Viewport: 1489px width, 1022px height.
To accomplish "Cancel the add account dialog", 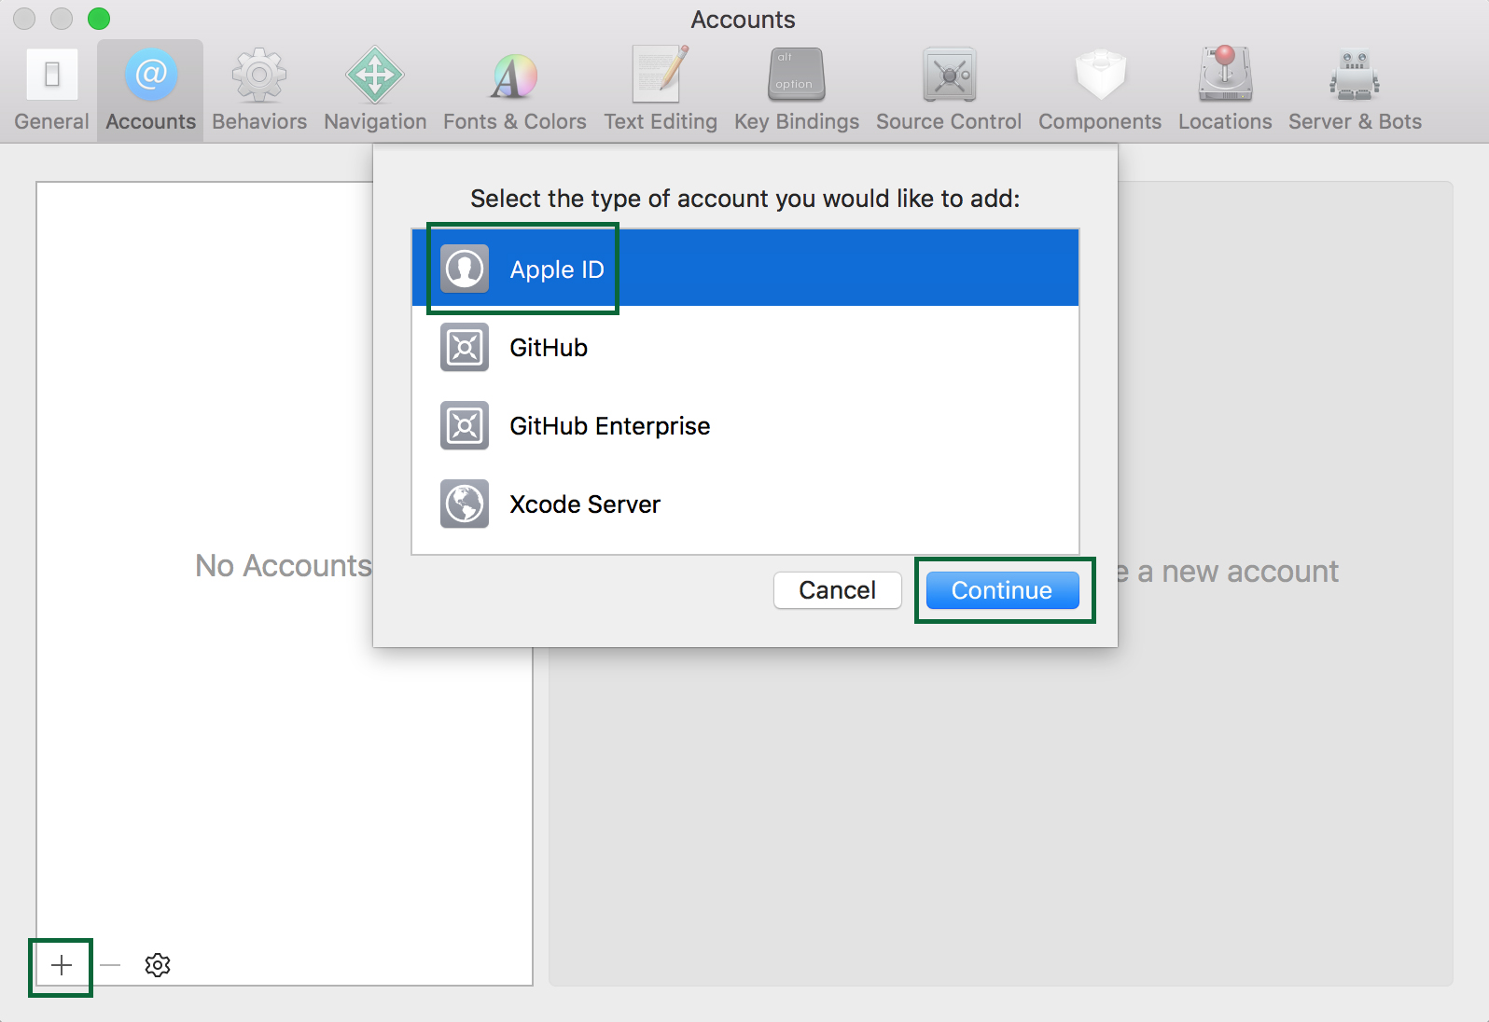I will tap(837, 590).
